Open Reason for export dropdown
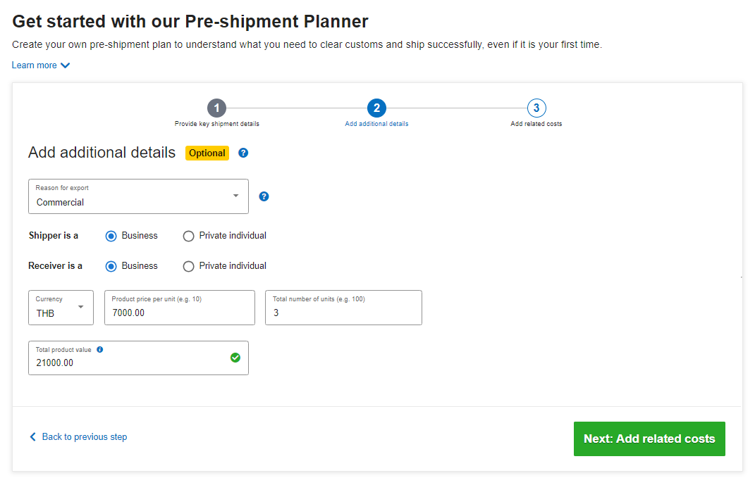The height and width of the screenshot is (485, 755). pos(138,196)
